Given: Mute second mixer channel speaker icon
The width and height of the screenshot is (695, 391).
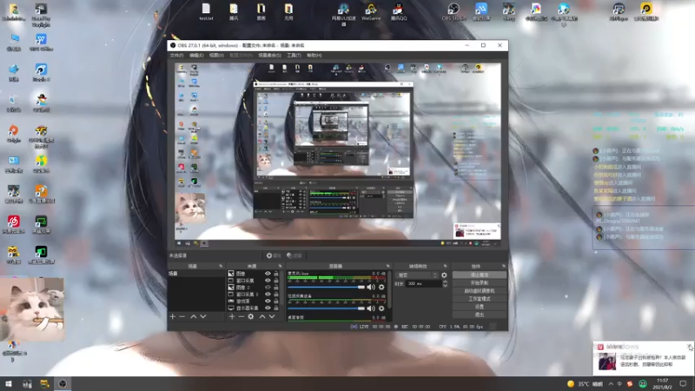Looking at the screenshot, I should tap(371, 308).
